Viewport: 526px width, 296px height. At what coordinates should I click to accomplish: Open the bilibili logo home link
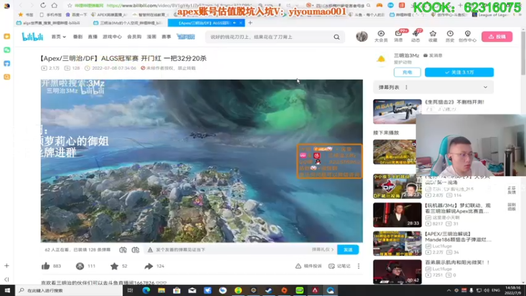pos(32,37)
